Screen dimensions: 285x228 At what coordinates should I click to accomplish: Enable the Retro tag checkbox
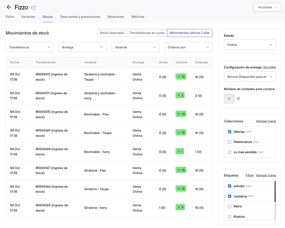pos(230,206)
